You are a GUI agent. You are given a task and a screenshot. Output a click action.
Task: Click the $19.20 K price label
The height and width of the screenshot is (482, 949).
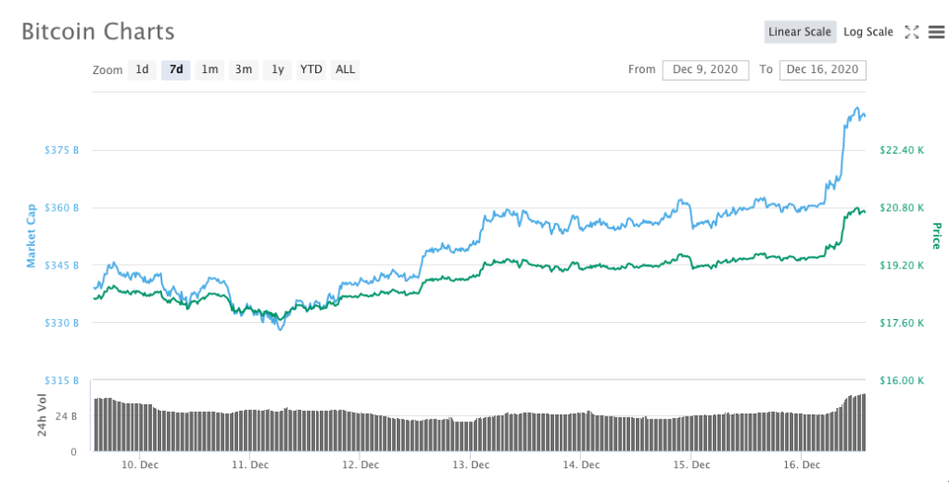click(x=901, y=266)
